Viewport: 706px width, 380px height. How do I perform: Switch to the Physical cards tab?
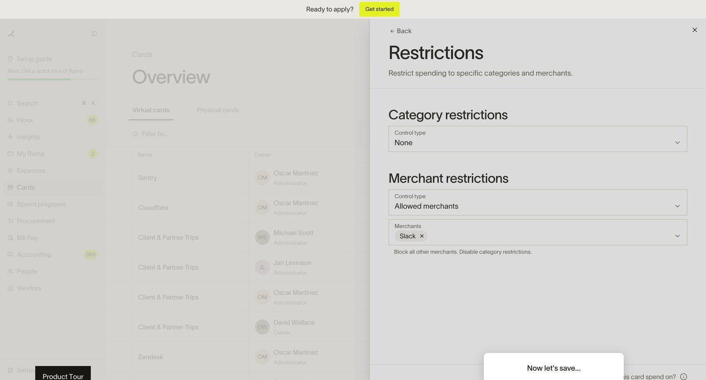tap(218, 110)
